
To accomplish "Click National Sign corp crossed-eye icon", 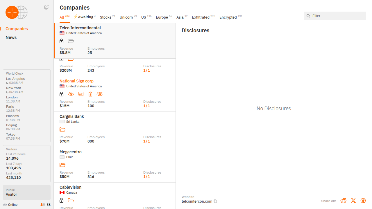I will [x=71, y=94].
